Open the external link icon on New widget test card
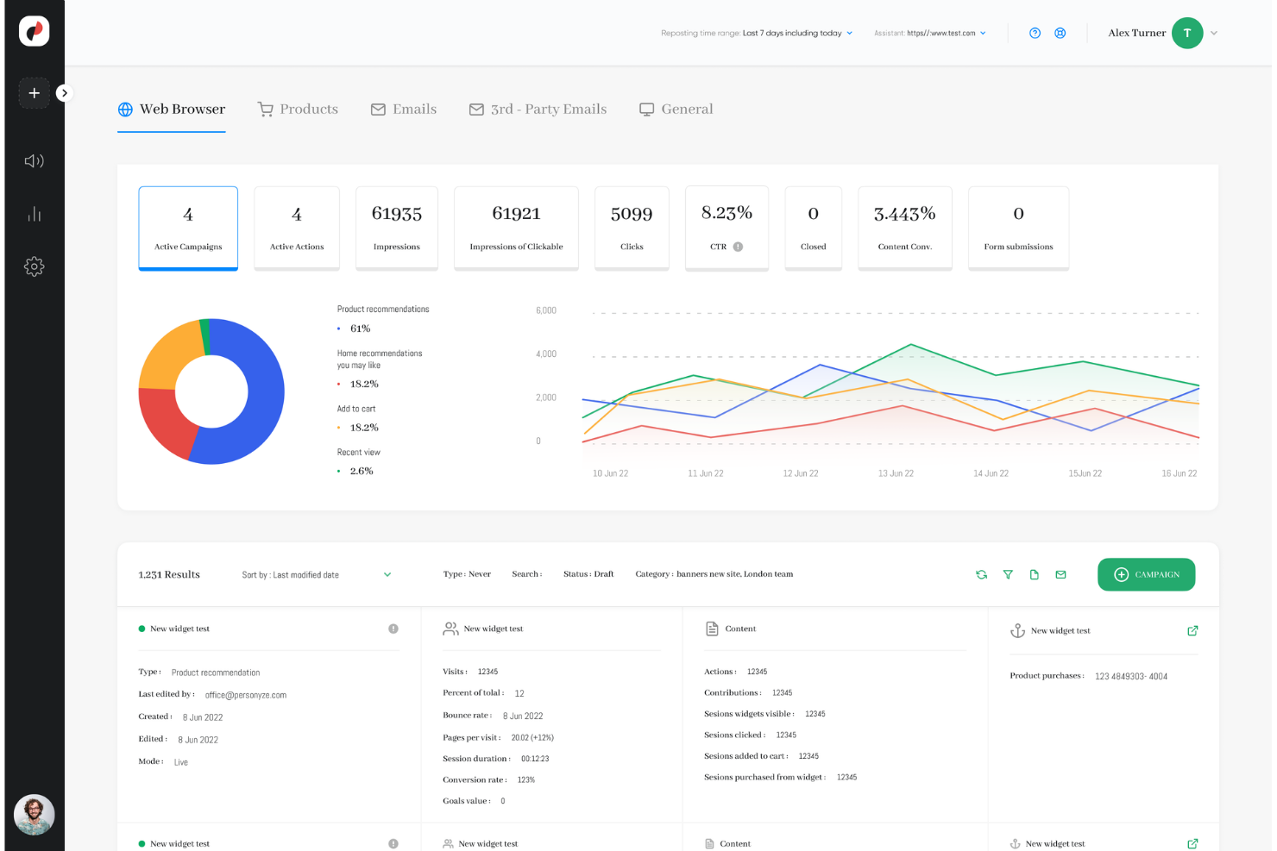1277x851 pixels. [x=1192, y=630]
